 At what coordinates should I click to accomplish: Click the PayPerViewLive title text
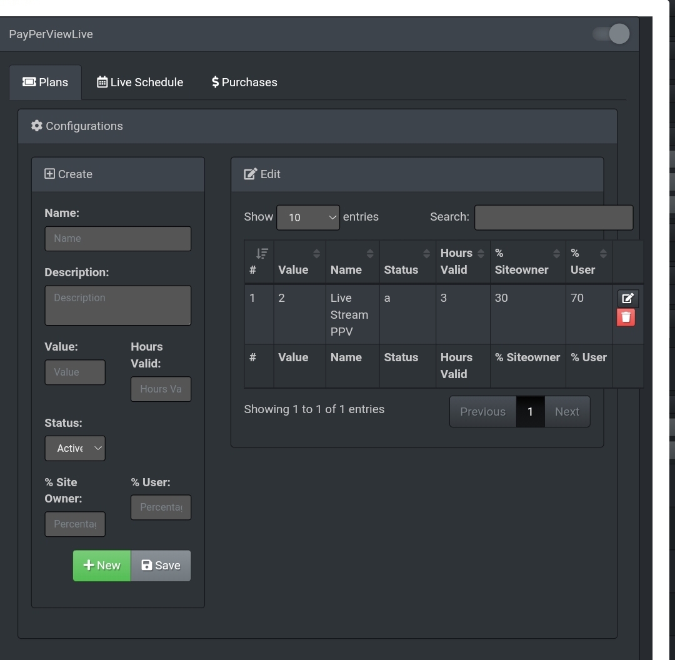(x=51, y=34)
